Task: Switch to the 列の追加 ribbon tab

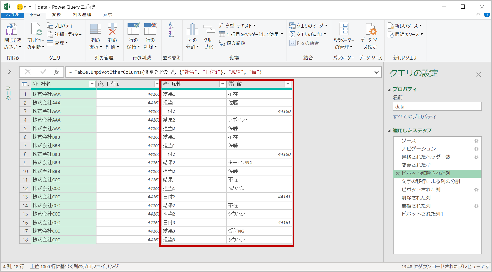Action: coord(81,14)
